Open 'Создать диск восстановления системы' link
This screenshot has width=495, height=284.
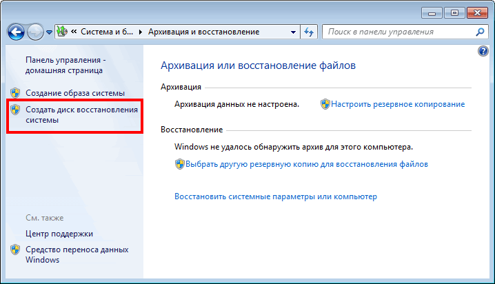pos(82,114)
